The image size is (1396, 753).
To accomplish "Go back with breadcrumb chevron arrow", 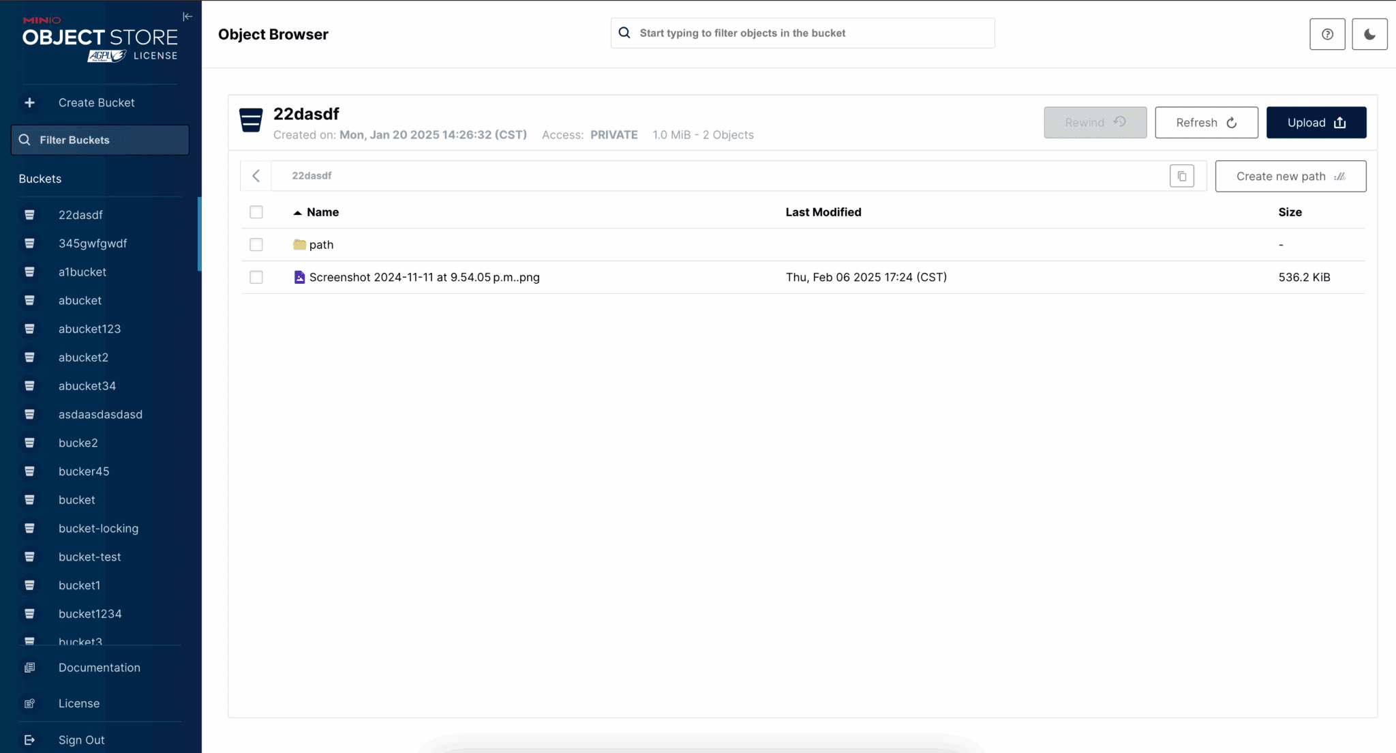I will (256, 176).
